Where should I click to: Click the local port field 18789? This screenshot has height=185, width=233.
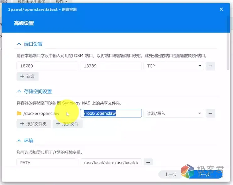pyautogui.click(x=47, y=66)
